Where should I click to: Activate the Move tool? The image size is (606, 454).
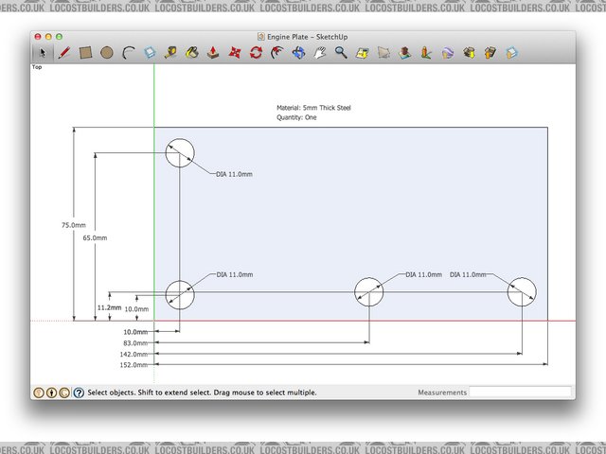pyautogui.click(x=235, y=53)
